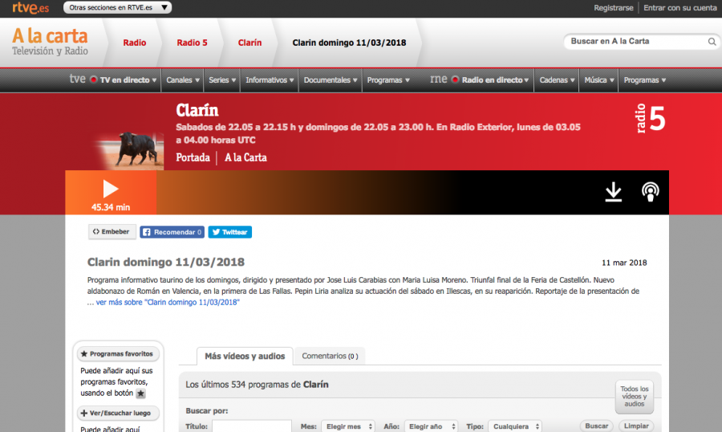Click 'Entrar con su cuenta'
The image size is (722, 432).
pos(680,8)
